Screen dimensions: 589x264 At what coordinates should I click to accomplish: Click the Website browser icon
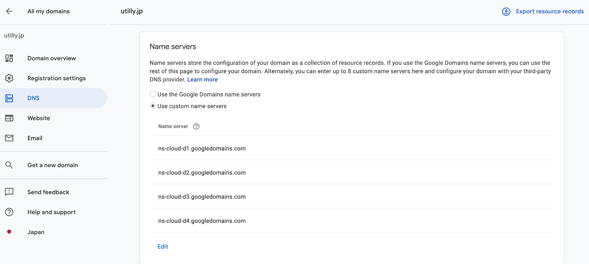click(x=9, y=118)
